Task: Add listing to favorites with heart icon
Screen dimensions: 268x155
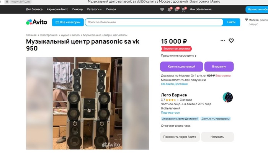Action: click(231, 41)
